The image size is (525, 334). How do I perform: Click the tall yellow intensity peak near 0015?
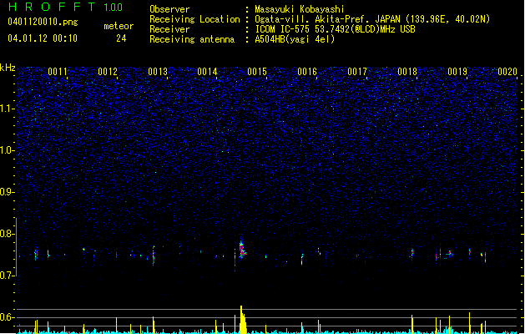click(x=243, y=319)
